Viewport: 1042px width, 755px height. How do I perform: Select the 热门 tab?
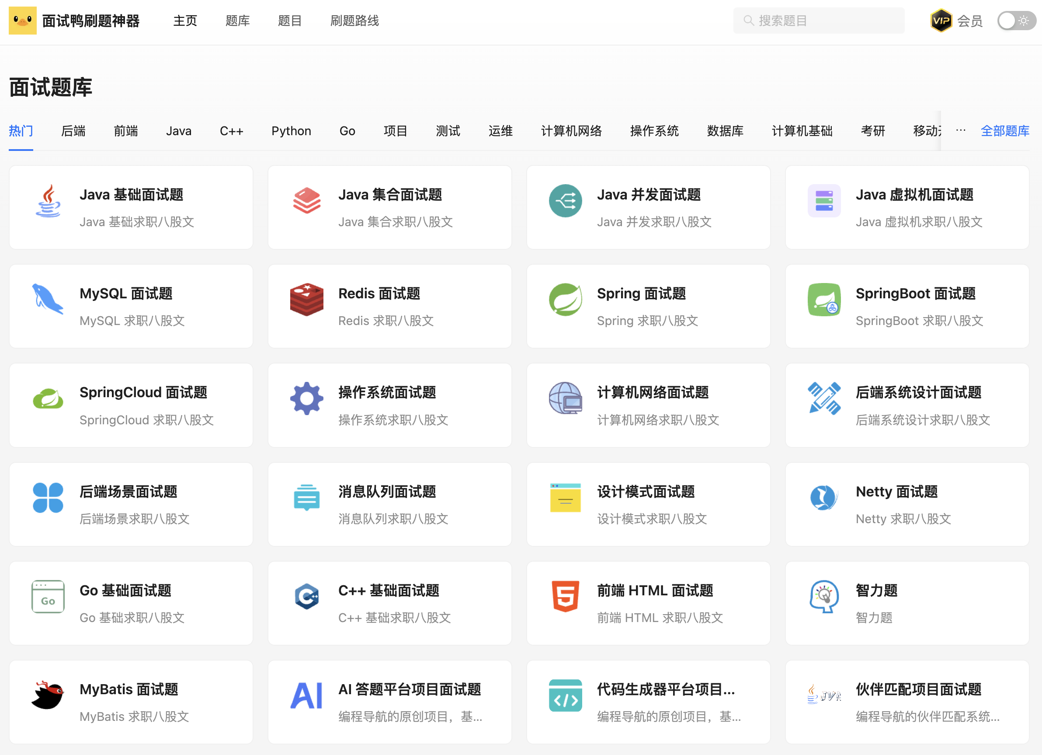[21, 131]
